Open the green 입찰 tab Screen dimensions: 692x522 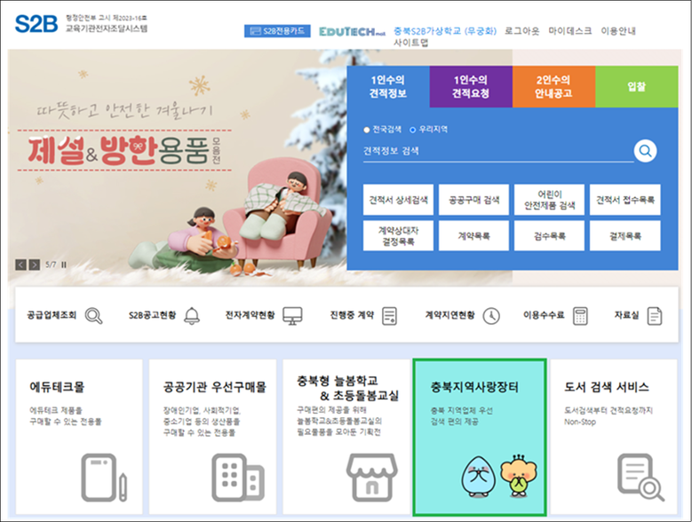[636, 86]
